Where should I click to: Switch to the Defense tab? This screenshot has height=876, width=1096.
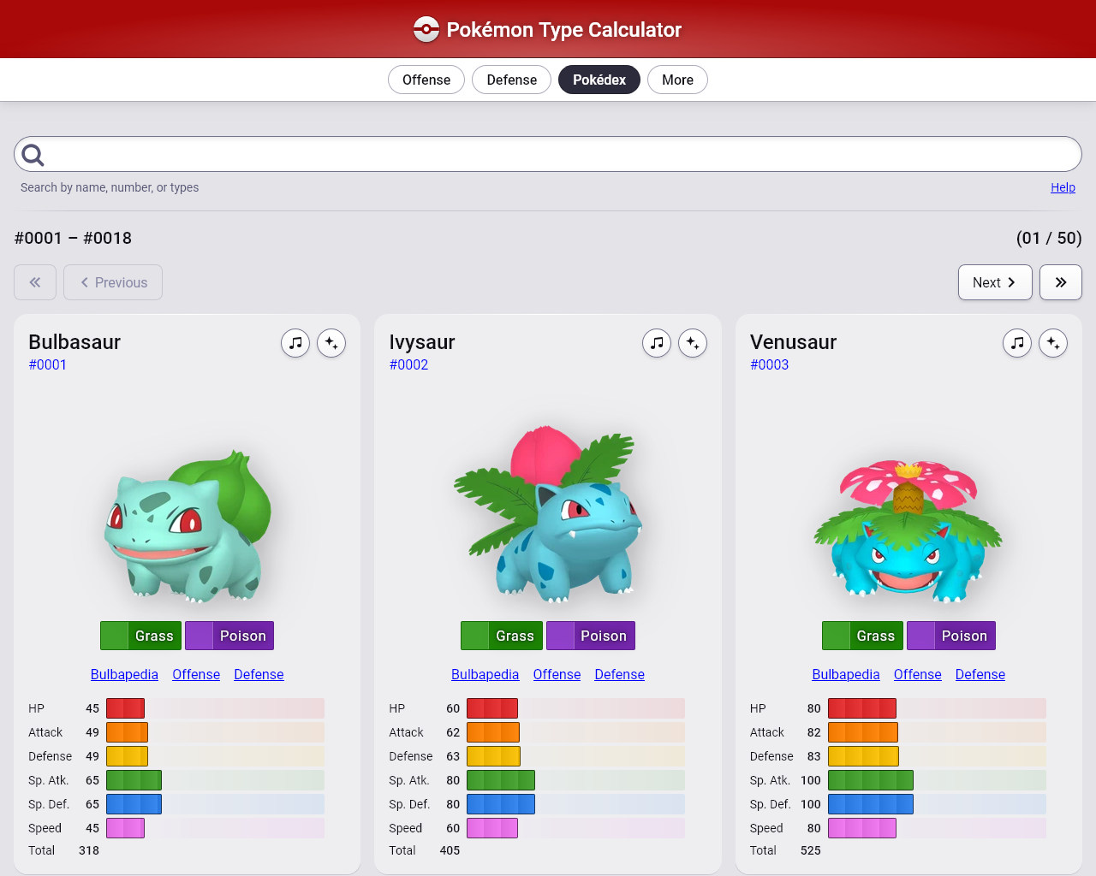[x=511, y=80]
